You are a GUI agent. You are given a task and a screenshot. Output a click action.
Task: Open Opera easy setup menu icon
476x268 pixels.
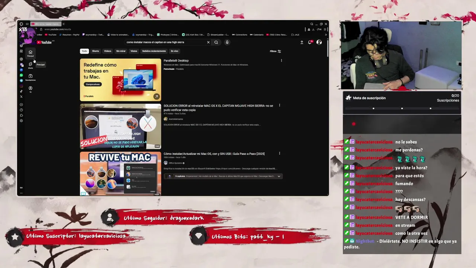325,29
